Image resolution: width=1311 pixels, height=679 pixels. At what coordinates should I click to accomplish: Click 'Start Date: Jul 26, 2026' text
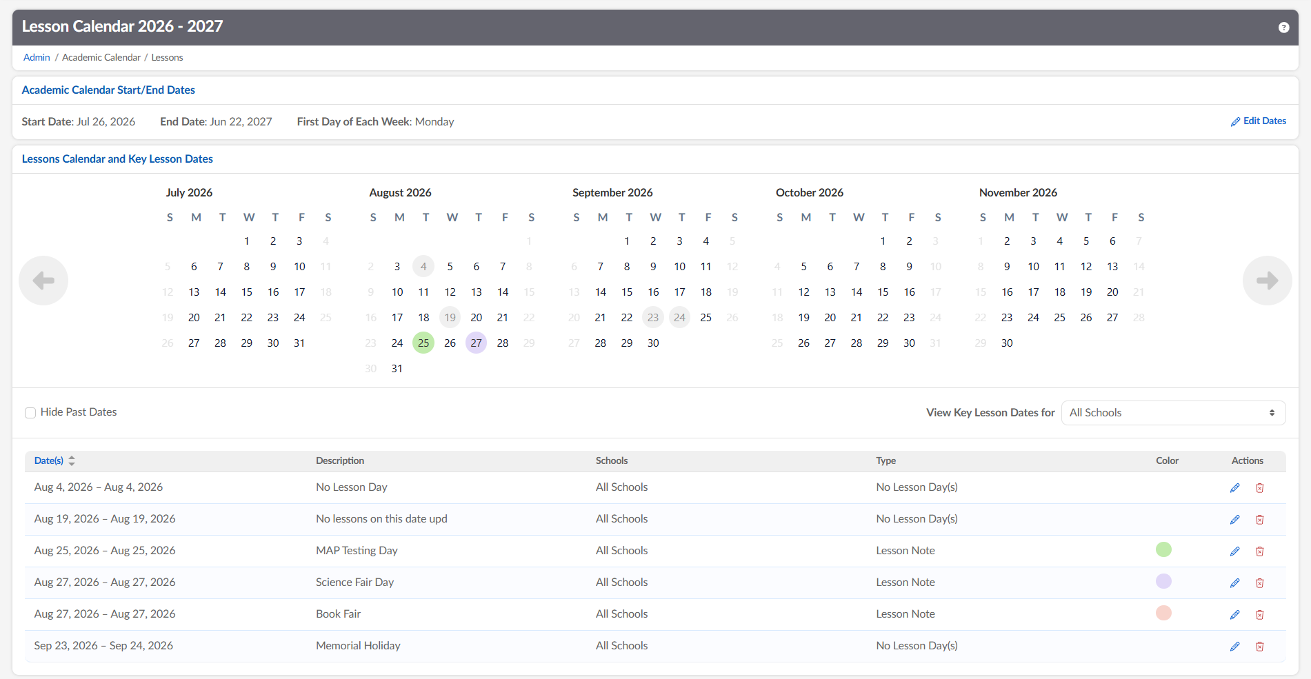pyautogui.click(x=79, y=122)
